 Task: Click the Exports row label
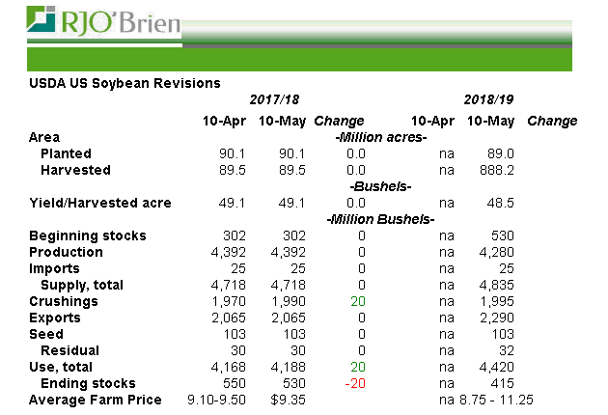(x=56, y=318)
